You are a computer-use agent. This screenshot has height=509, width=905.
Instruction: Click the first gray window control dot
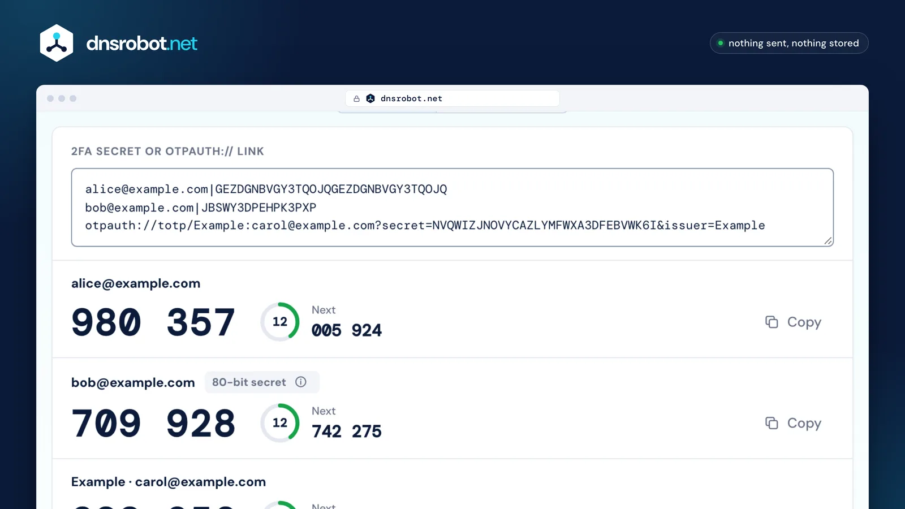coord(50,98)
